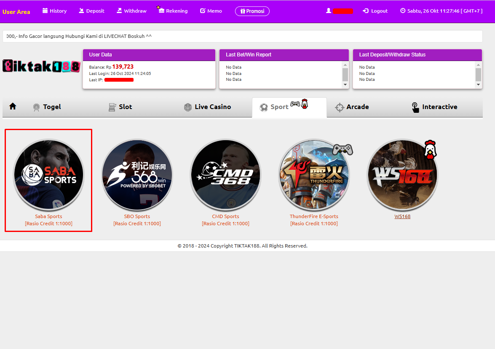Click the user profile icon

coord(329,11)
